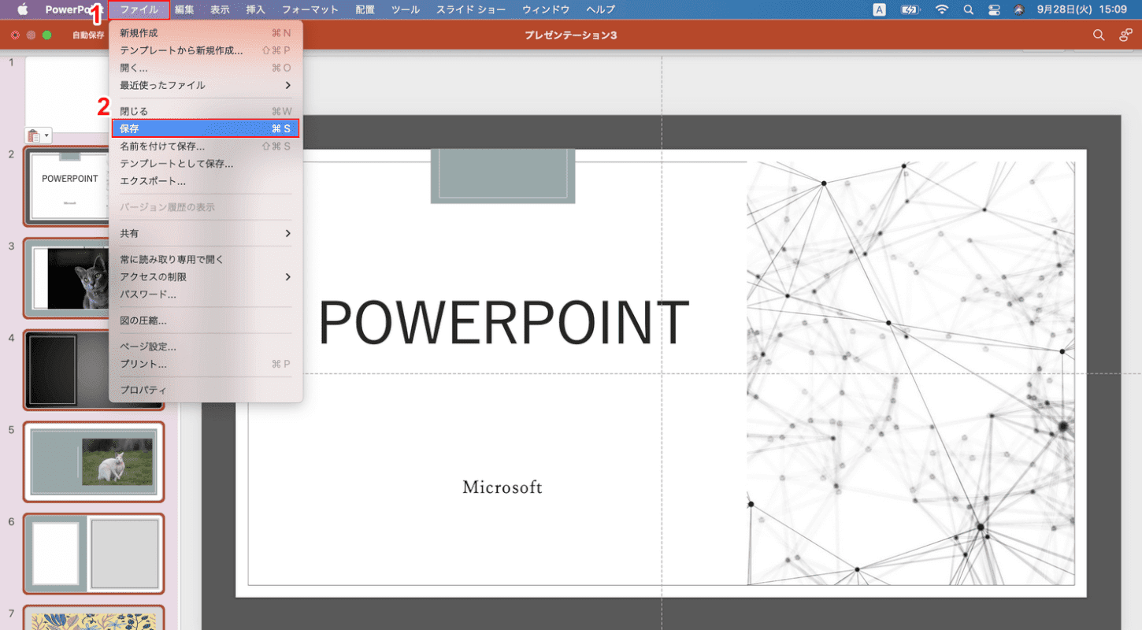Choose 常に読み取り専用で開く
1142x630 pixels.
[x=206, y=259]
